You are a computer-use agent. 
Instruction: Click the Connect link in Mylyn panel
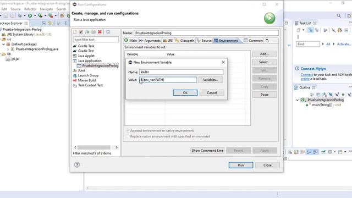(307, 75)
